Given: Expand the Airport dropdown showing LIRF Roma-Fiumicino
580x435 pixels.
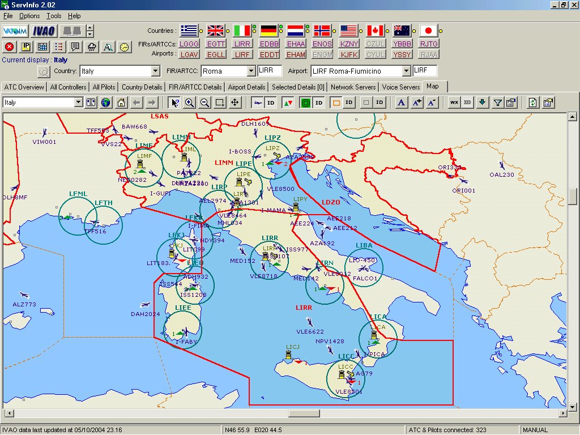Looking at the screenshot, I should pos(406,71).
